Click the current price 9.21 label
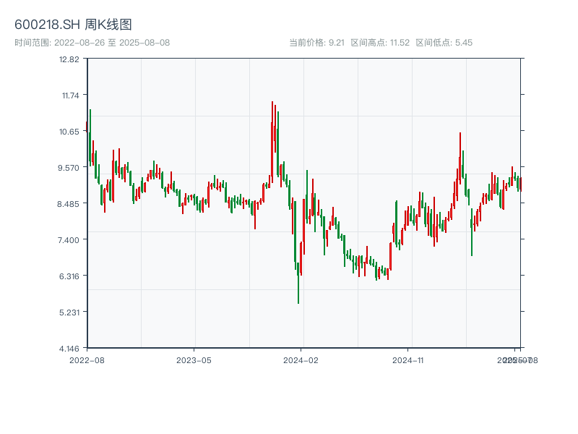This screenshot has width=578, height=434. (x=316, y=43)
